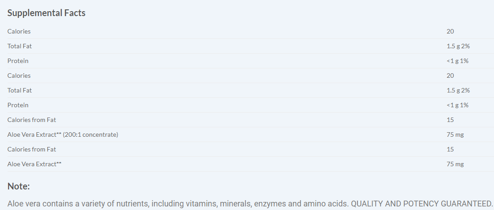Image resolution: width=494 pixels, height=210 pixels.
Task: Select the first Protein row label
Action: 18,61
